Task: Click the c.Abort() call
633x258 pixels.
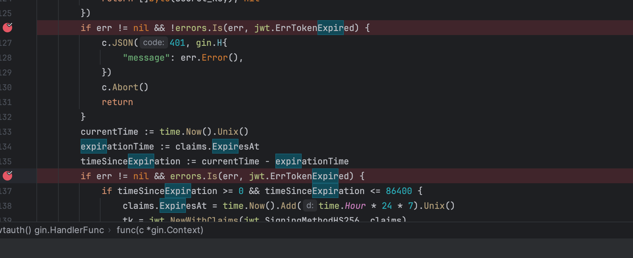Action: pos(125,87)
